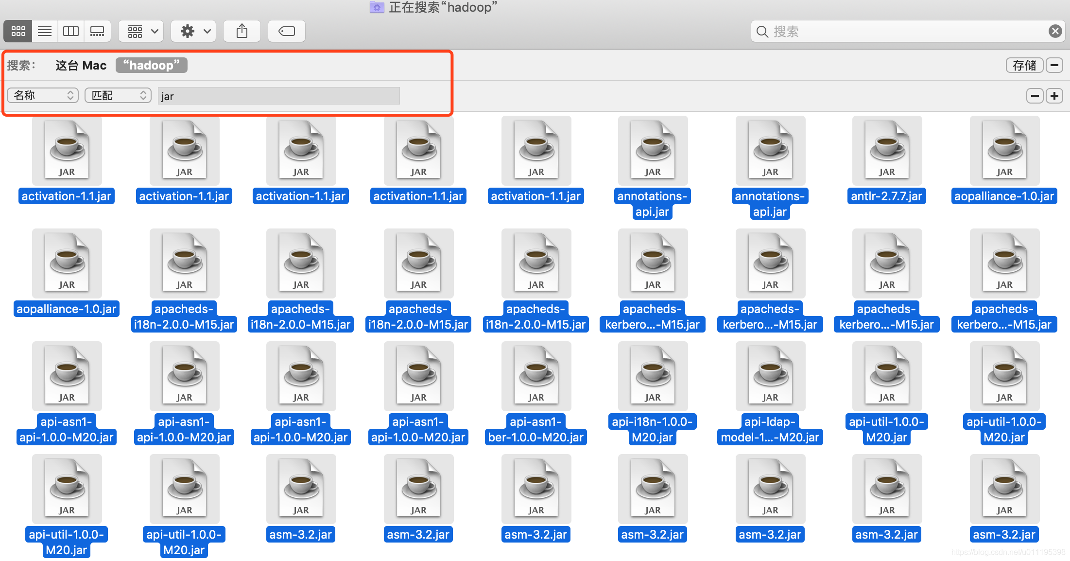Select the "hadoop" search scope
This screenshot has height=561, width=1070.
point(151,65)
